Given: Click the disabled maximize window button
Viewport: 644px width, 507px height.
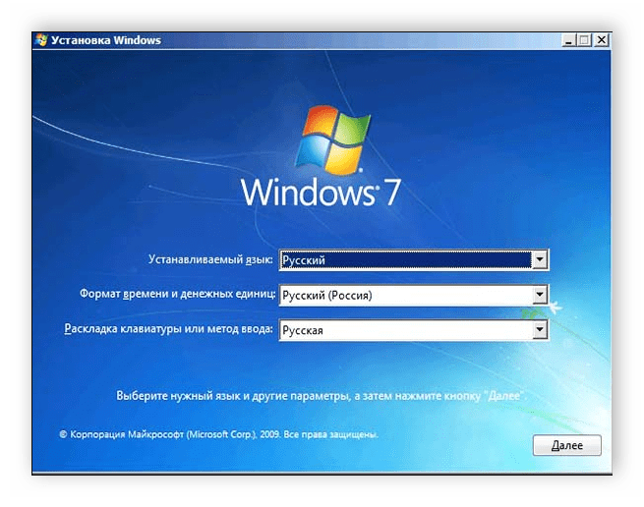Looking at the screenshot, I should (x=584, y=40).
